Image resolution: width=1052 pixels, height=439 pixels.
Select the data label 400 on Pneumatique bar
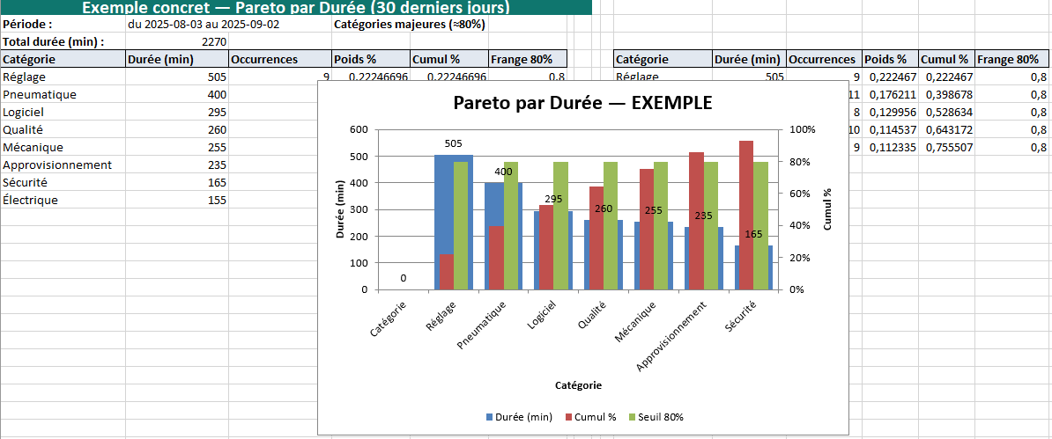(x=503, y=171)
